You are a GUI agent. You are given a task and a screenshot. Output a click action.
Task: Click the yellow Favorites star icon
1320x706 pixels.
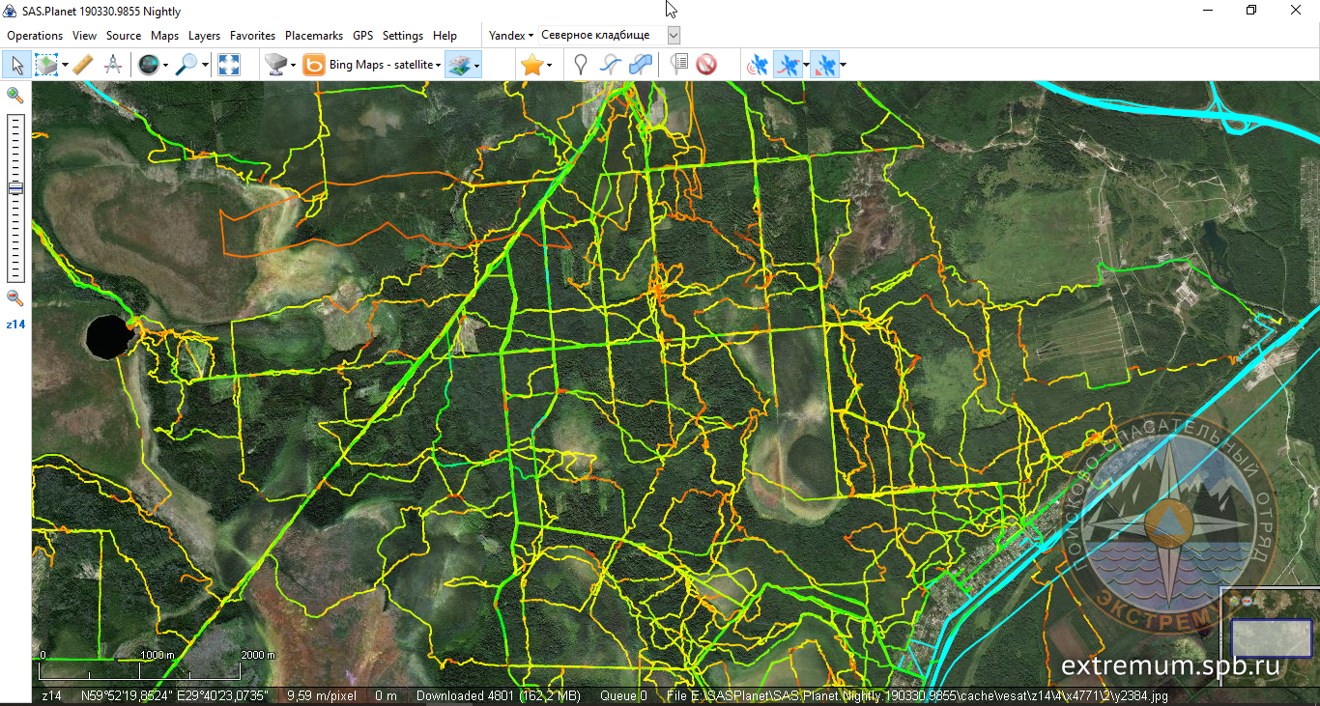pos(531,65)
